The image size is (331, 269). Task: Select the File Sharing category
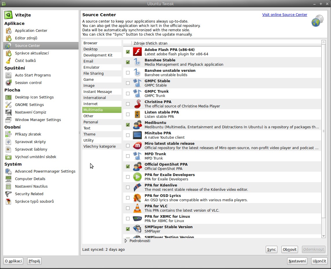click(102, 73)
